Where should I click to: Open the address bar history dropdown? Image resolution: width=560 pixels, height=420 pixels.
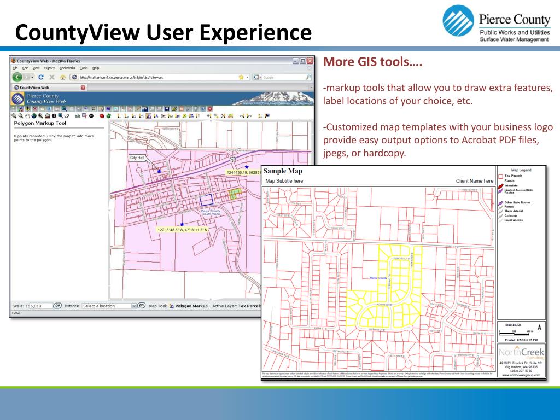pyautogui.click(x=248, y=77)
